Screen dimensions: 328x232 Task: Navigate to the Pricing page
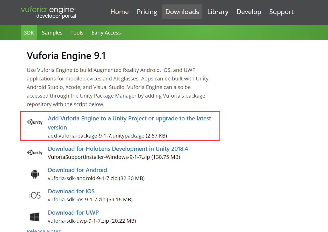coord(147,12)
